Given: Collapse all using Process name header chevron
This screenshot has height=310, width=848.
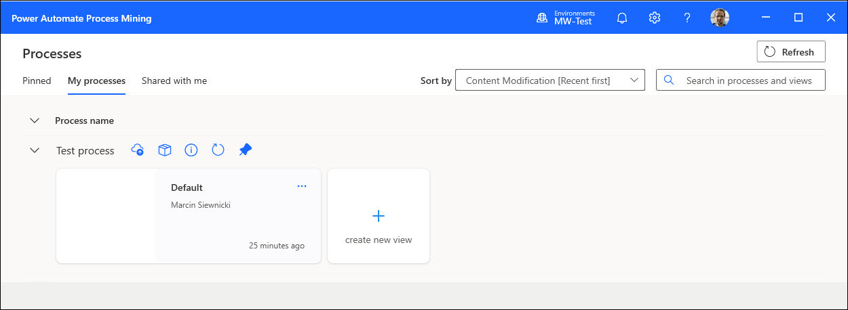Looking at the screenshot, I should (x=35, y=120).
